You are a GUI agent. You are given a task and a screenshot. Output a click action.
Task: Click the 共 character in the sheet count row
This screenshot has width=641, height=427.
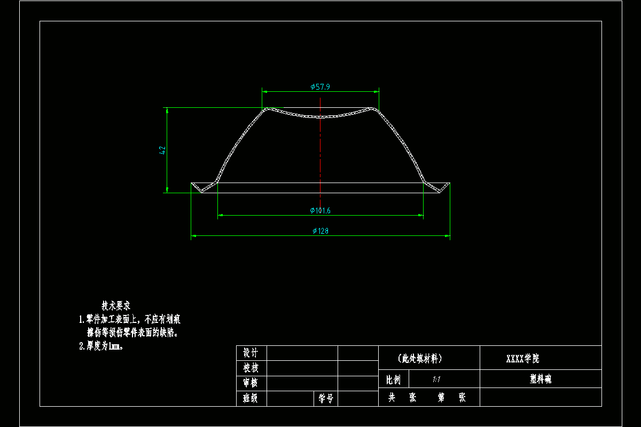pyautogui.click(x=392, y=398)
